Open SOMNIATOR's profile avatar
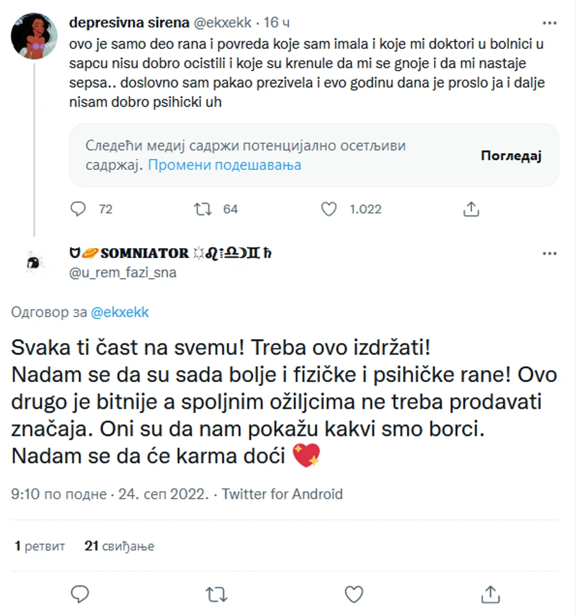583x616 pixels. tap(34, 263)
